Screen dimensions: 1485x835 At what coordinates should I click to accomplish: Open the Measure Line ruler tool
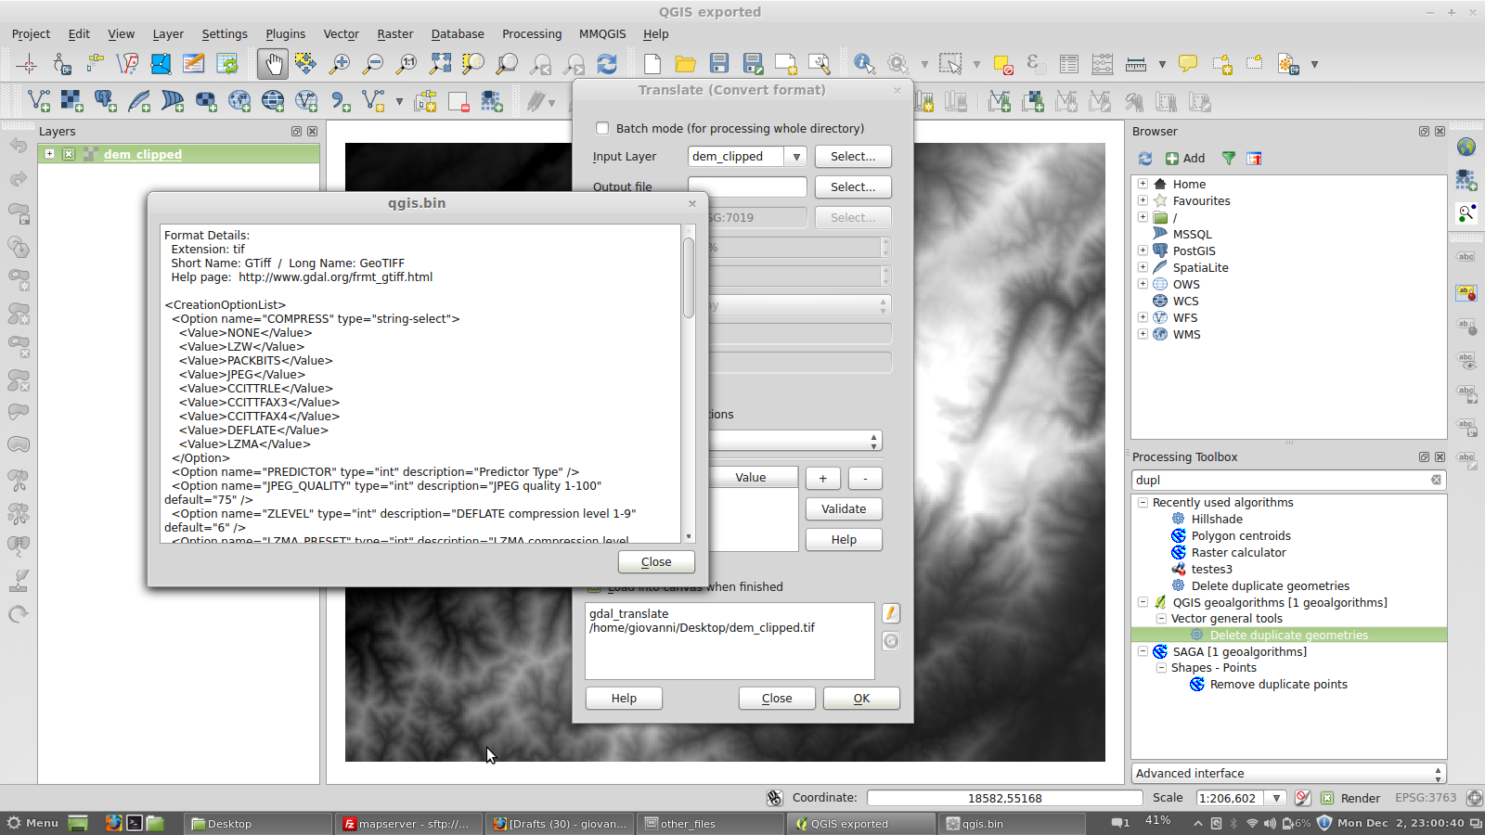click(x=1136, y=64)
